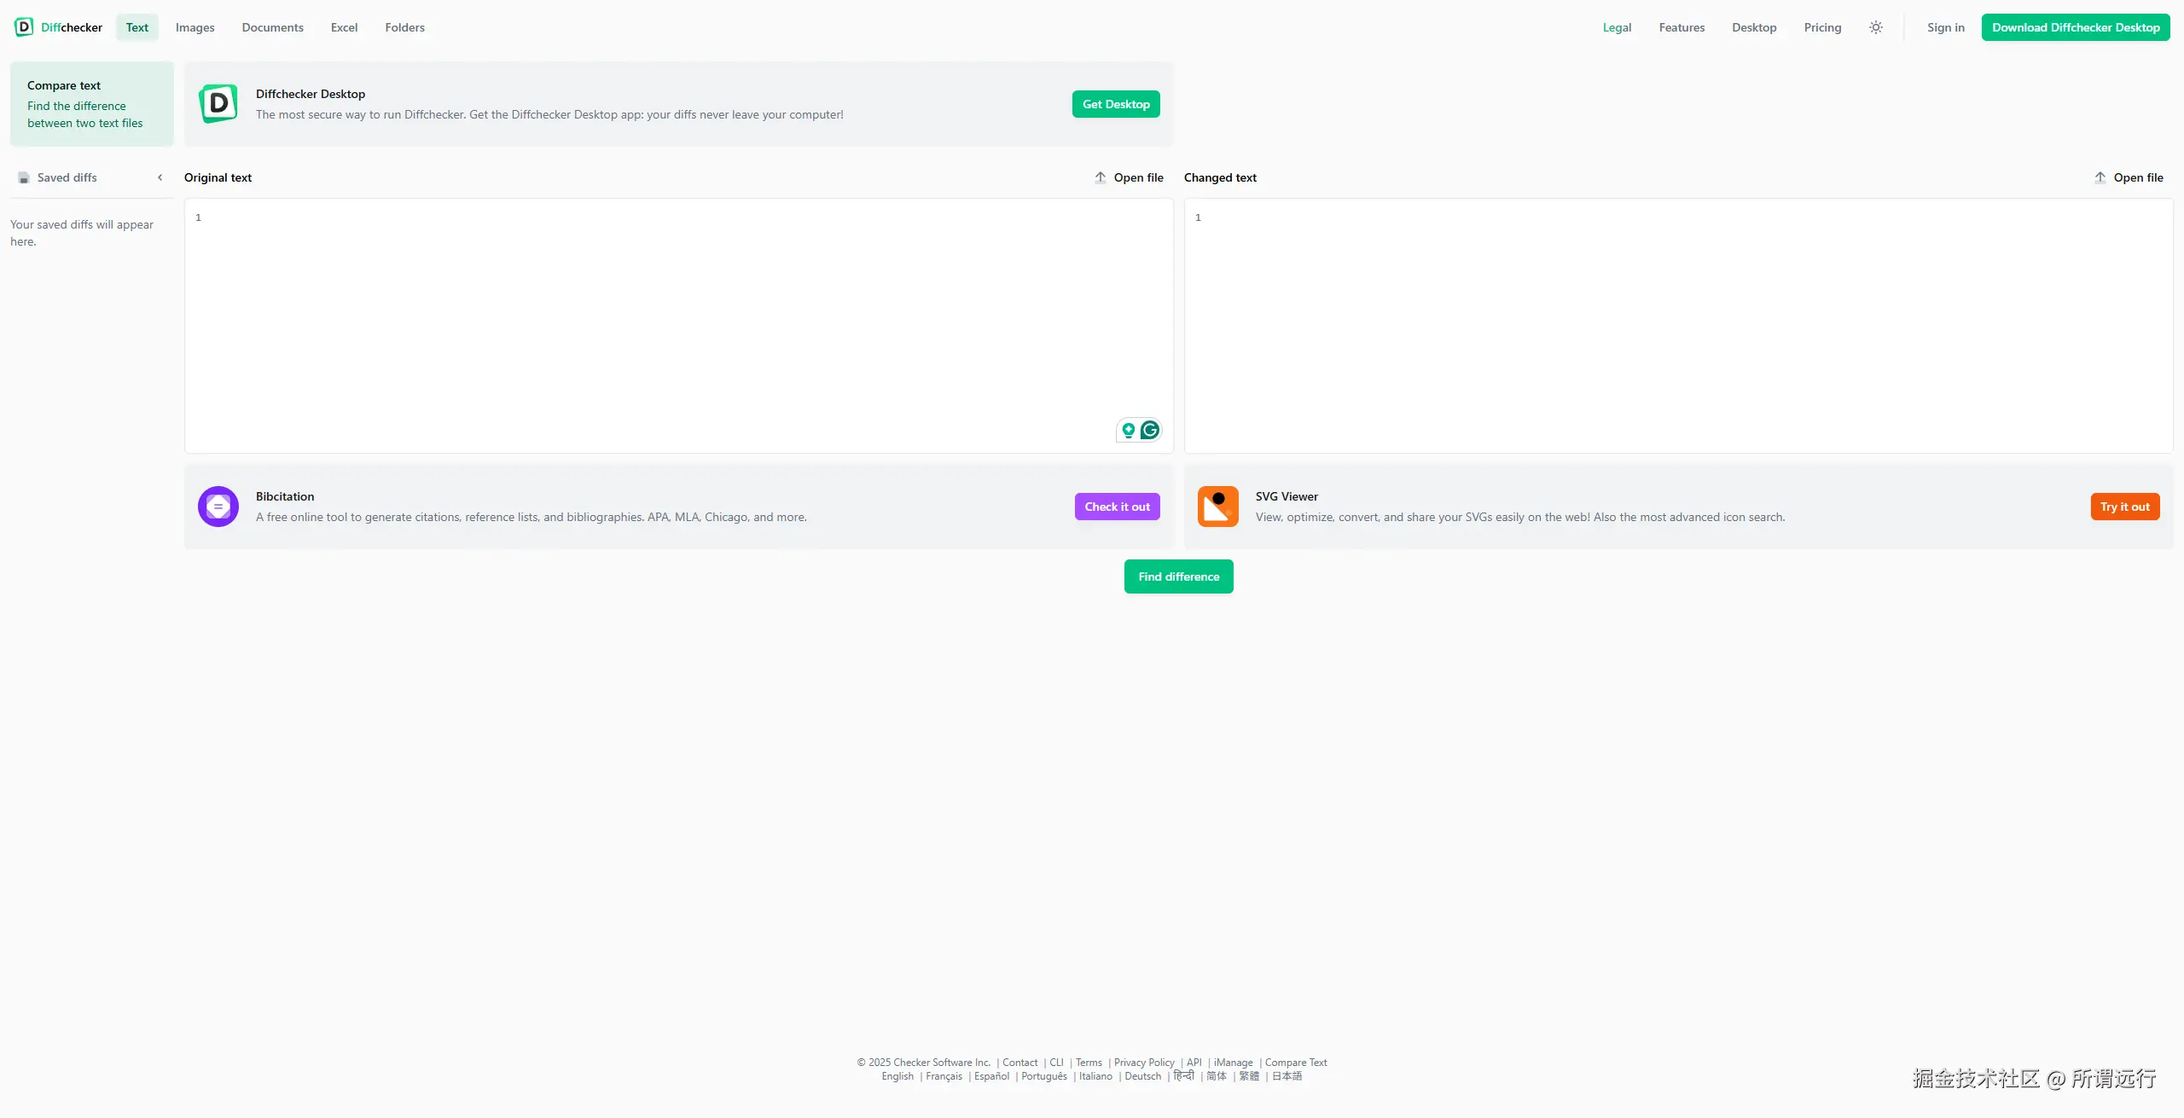Screen dimensions: 2184x1118
Task: Click the Diffchecker Desktop banner logo
Action: [x=218, y=104]
